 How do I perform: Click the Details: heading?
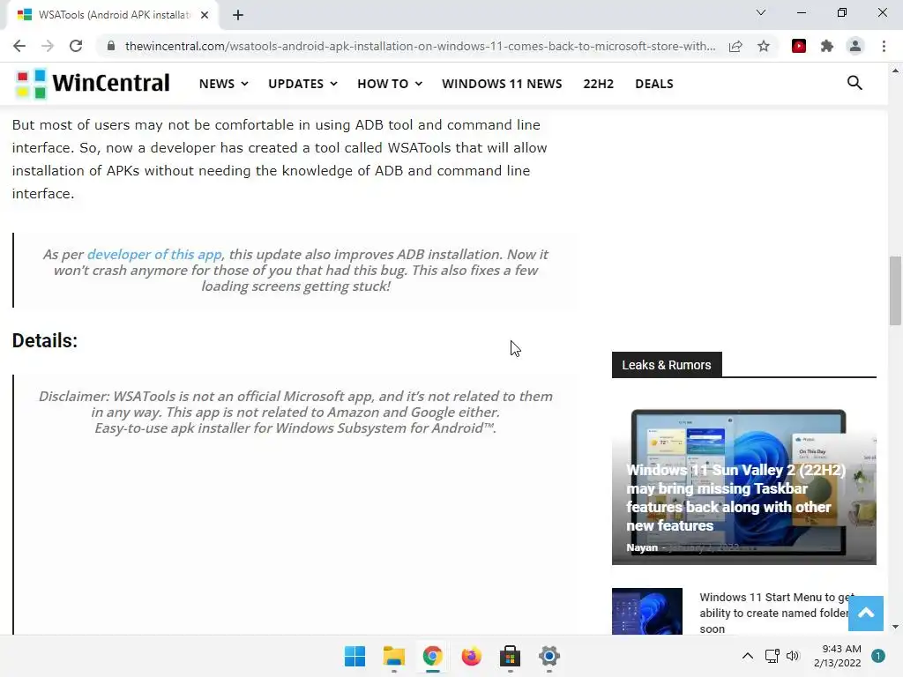tap(44, 341)
